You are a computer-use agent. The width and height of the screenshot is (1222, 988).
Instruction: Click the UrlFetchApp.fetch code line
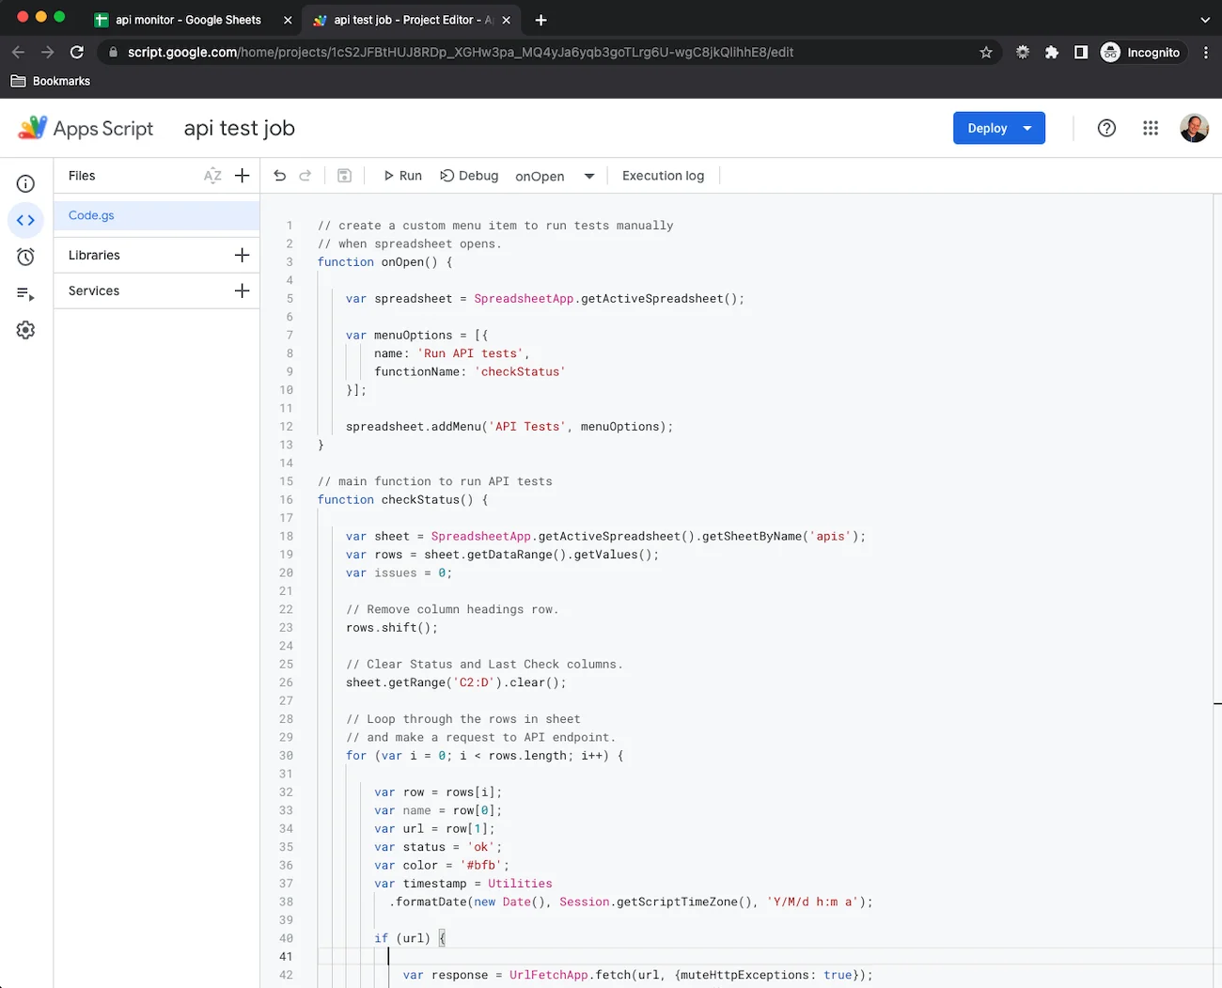pyautogui.click(x=637, y=976)
